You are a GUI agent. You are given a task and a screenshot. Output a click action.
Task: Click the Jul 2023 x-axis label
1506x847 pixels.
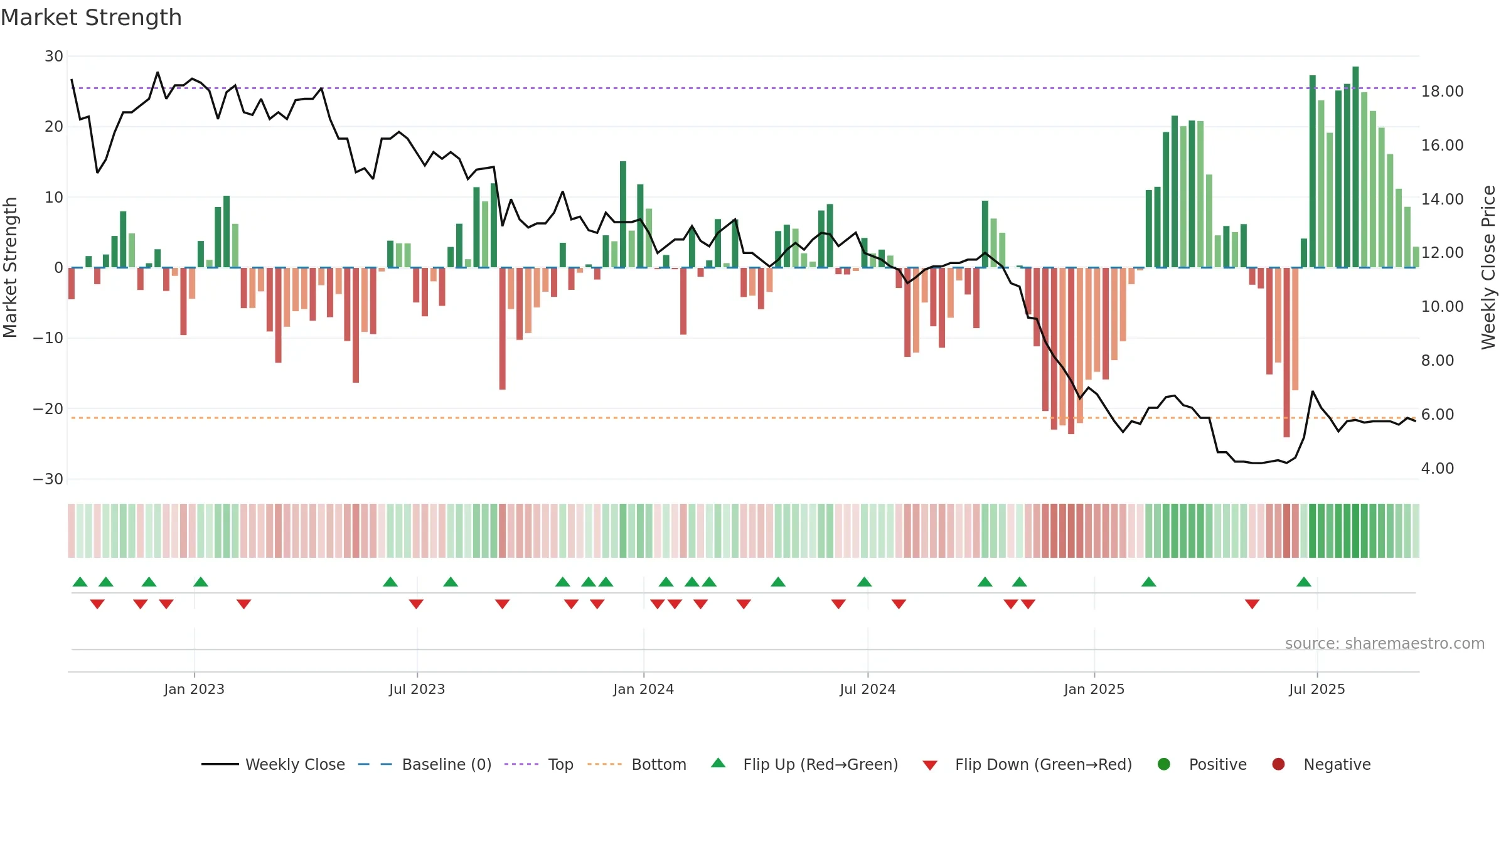(417, 689)
